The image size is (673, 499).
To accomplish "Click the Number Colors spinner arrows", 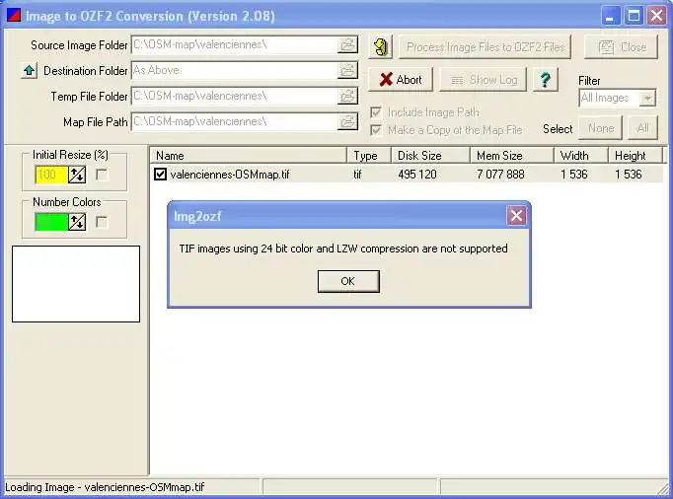I will coord(77,222).
